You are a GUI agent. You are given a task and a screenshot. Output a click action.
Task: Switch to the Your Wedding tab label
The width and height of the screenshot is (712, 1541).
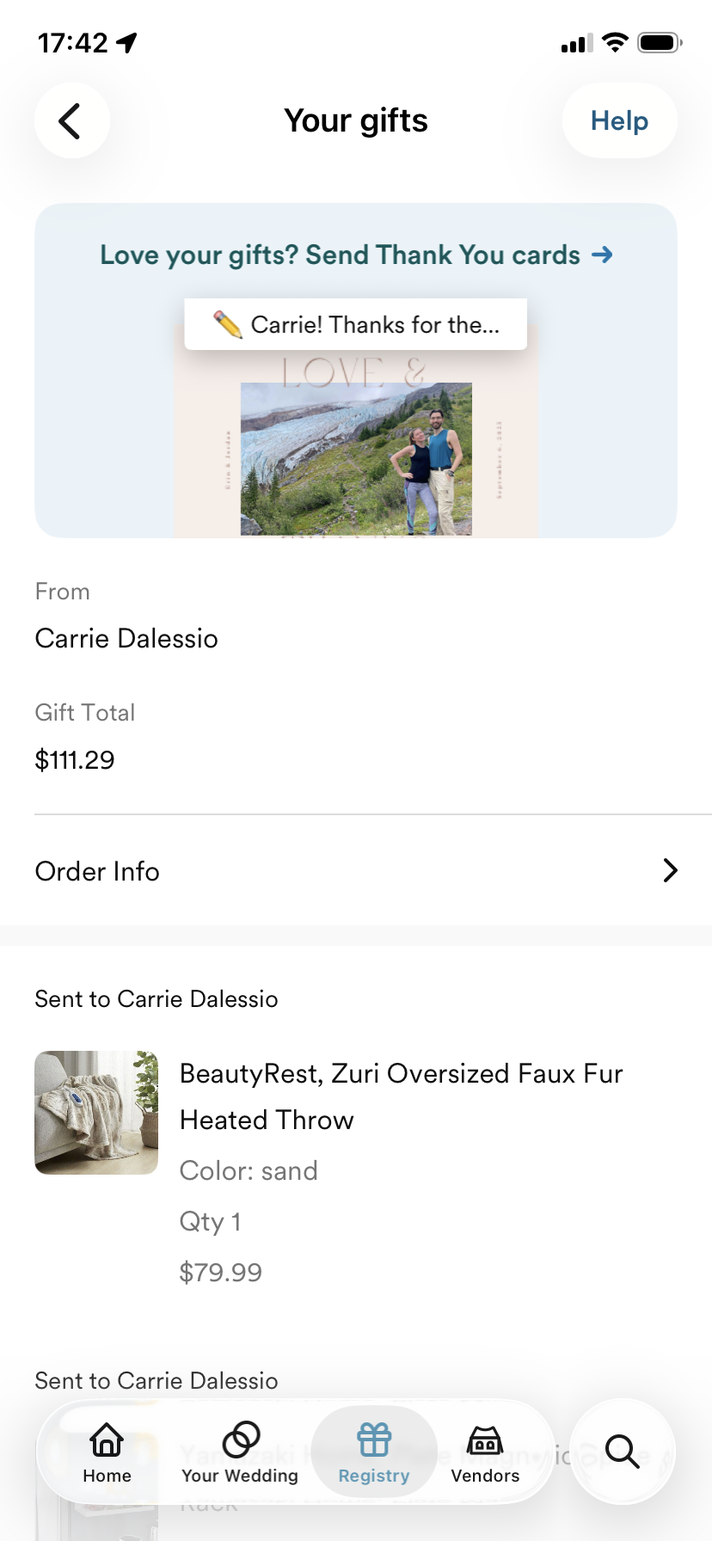[240, 1476]
